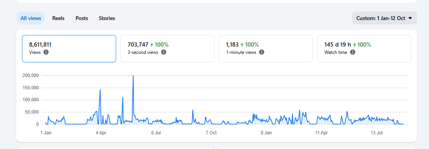Click the 6 Jul axis label

pos(156,133)
